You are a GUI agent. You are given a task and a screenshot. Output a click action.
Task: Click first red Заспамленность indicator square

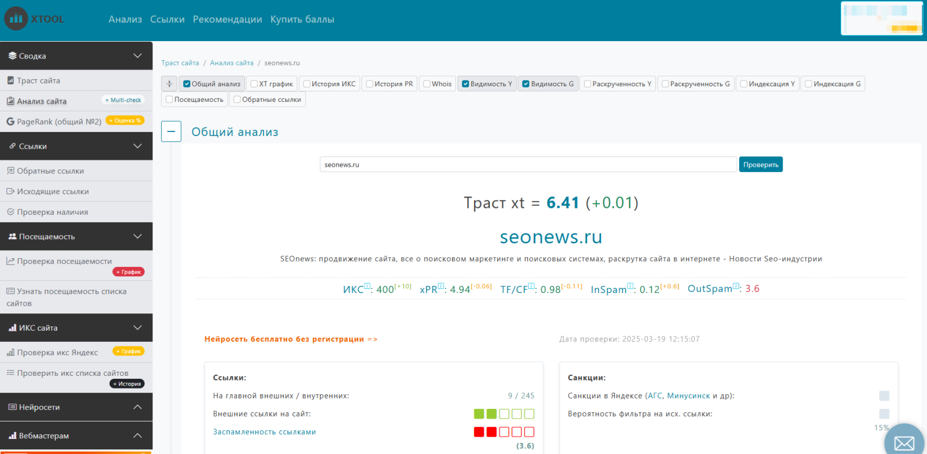point(479,432)
